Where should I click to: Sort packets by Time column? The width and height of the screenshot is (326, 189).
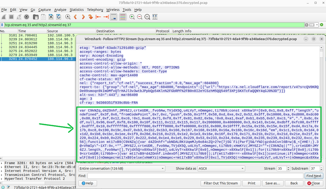[x=32, y=31]
